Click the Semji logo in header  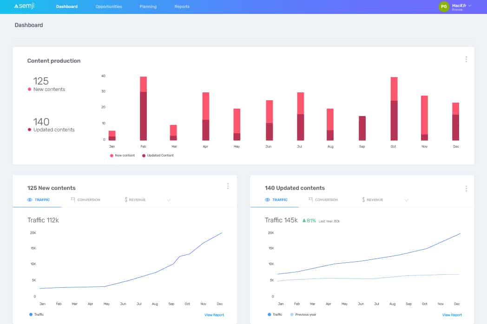(x=24, y=6)
